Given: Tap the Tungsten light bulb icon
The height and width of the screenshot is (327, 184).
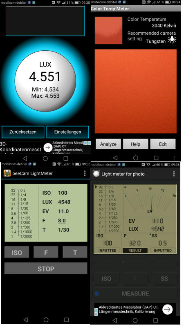Looking at the screenshot, I should click(x=172, y=40).
